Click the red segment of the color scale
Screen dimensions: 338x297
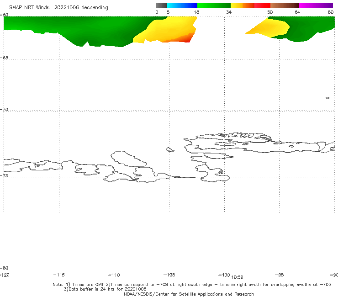[x=262, y=5]
